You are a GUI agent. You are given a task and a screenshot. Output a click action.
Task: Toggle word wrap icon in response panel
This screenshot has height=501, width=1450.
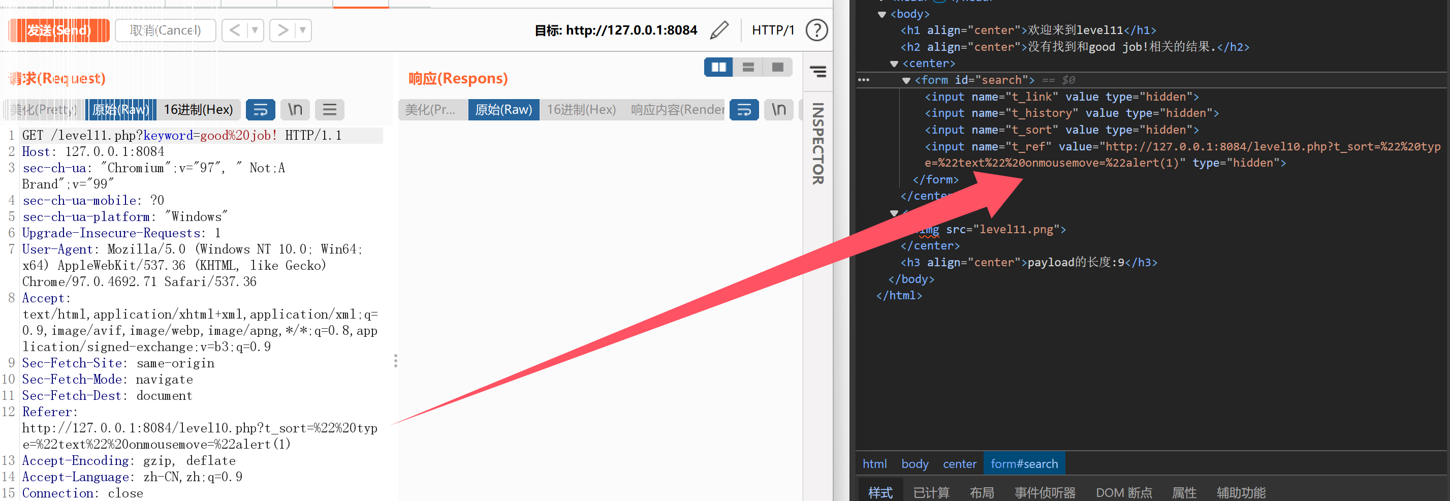point(744,109)
